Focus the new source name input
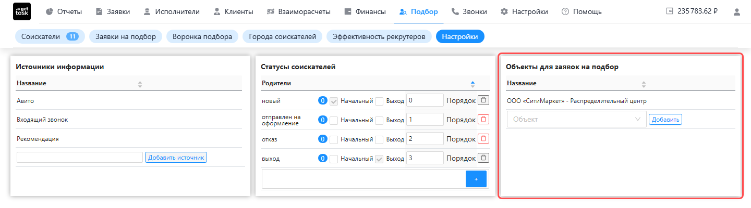Screen dimensions: 751x208 [80, 157]
